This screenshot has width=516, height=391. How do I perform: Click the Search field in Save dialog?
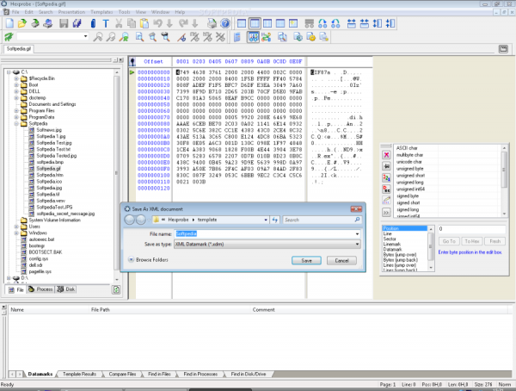coord(320,220)
